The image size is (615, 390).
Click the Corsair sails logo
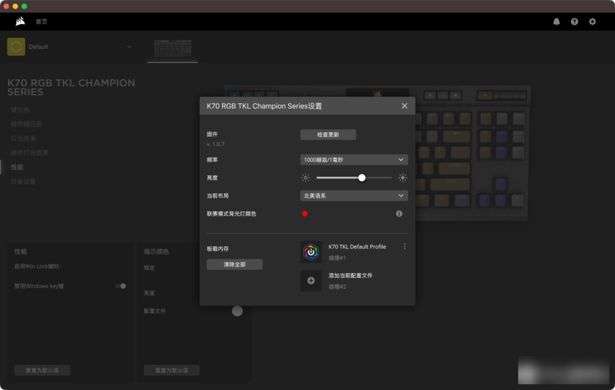[x=20, y=22]
